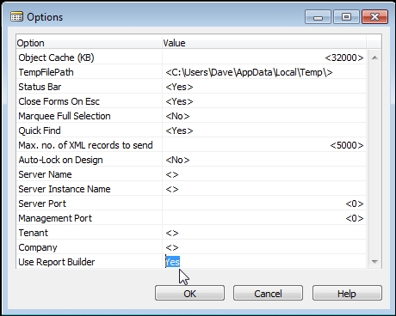This screenshot has width=396, height=316.
Task: Click the empty Server Instance Name value
Action: pos(171,189)
